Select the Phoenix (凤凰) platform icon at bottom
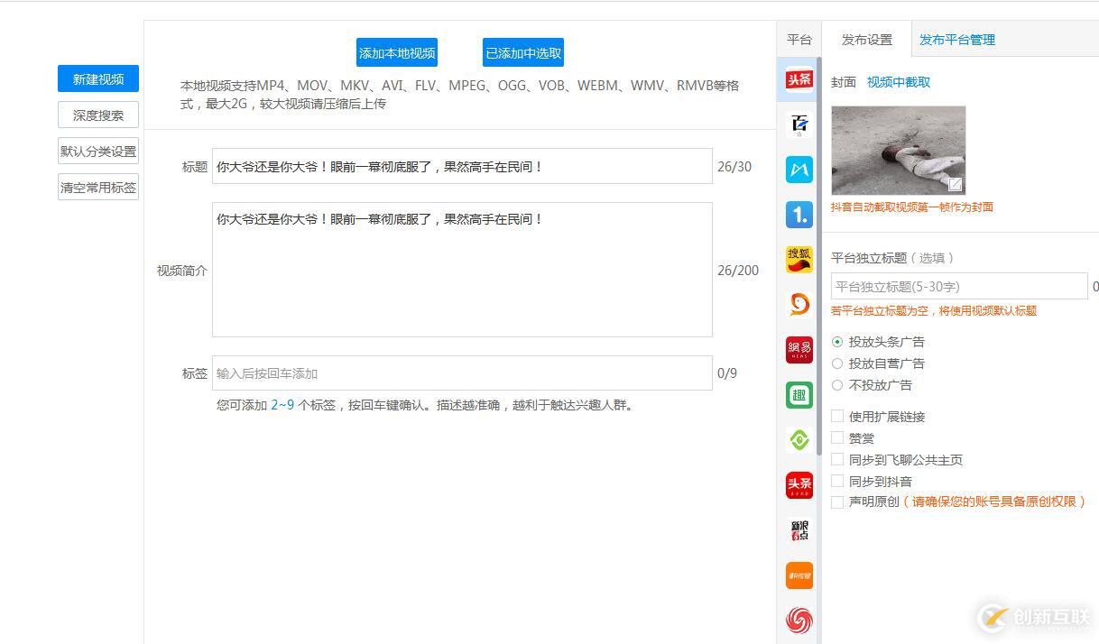Image resolution: width=1099 pixels, height=644 pixels. pyautogui.click(x=799, y=620)
